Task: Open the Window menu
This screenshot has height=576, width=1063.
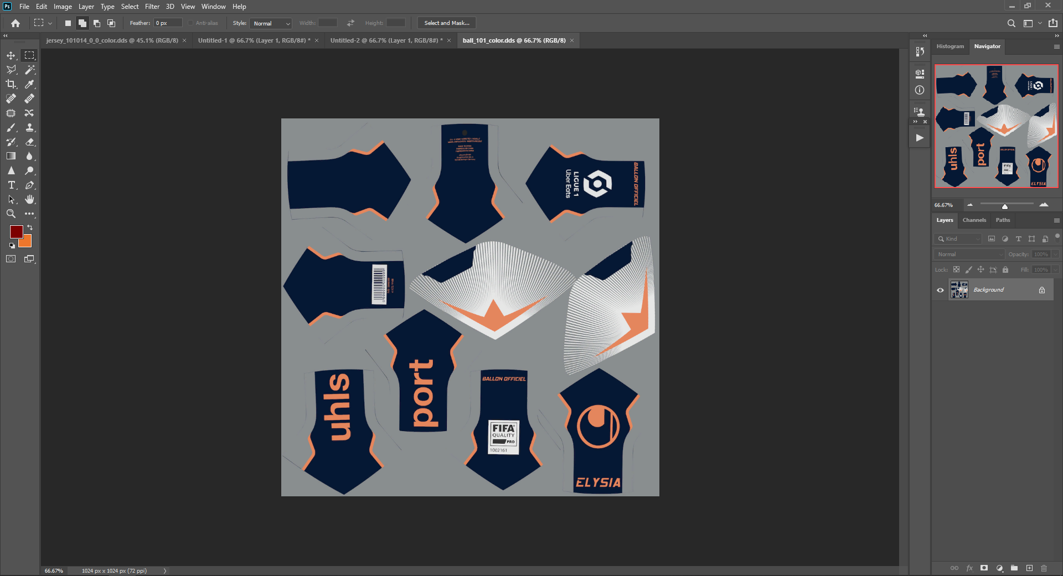Action: [213, 7]
